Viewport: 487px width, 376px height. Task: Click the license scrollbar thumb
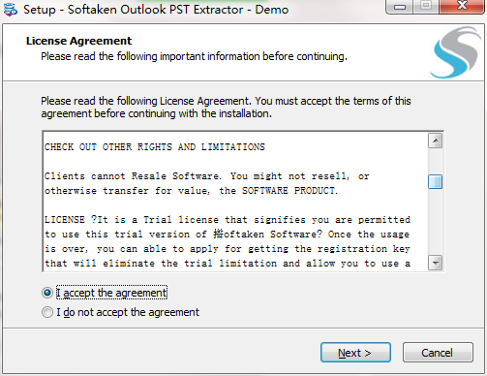(x=435, y=181)
